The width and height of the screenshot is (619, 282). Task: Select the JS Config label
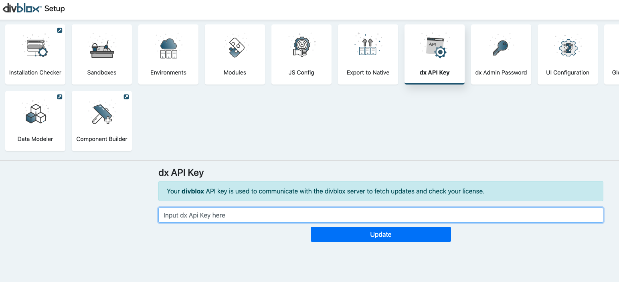click(x=301, y=73)
